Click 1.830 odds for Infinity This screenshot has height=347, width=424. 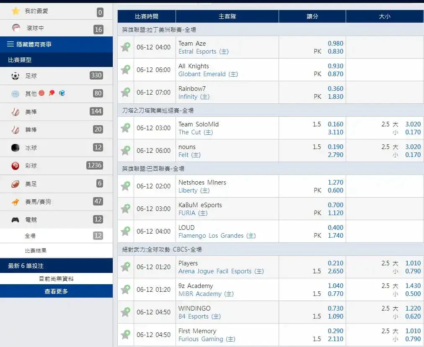tap(335, 96)
